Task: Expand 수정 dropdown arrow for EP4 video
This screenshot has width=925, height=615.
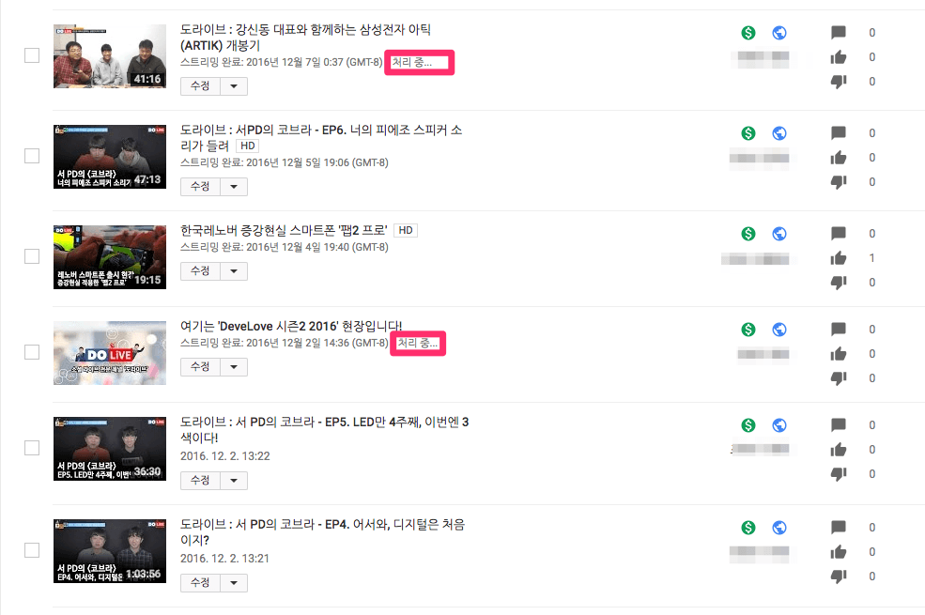Action: click(x=234, y=582)
